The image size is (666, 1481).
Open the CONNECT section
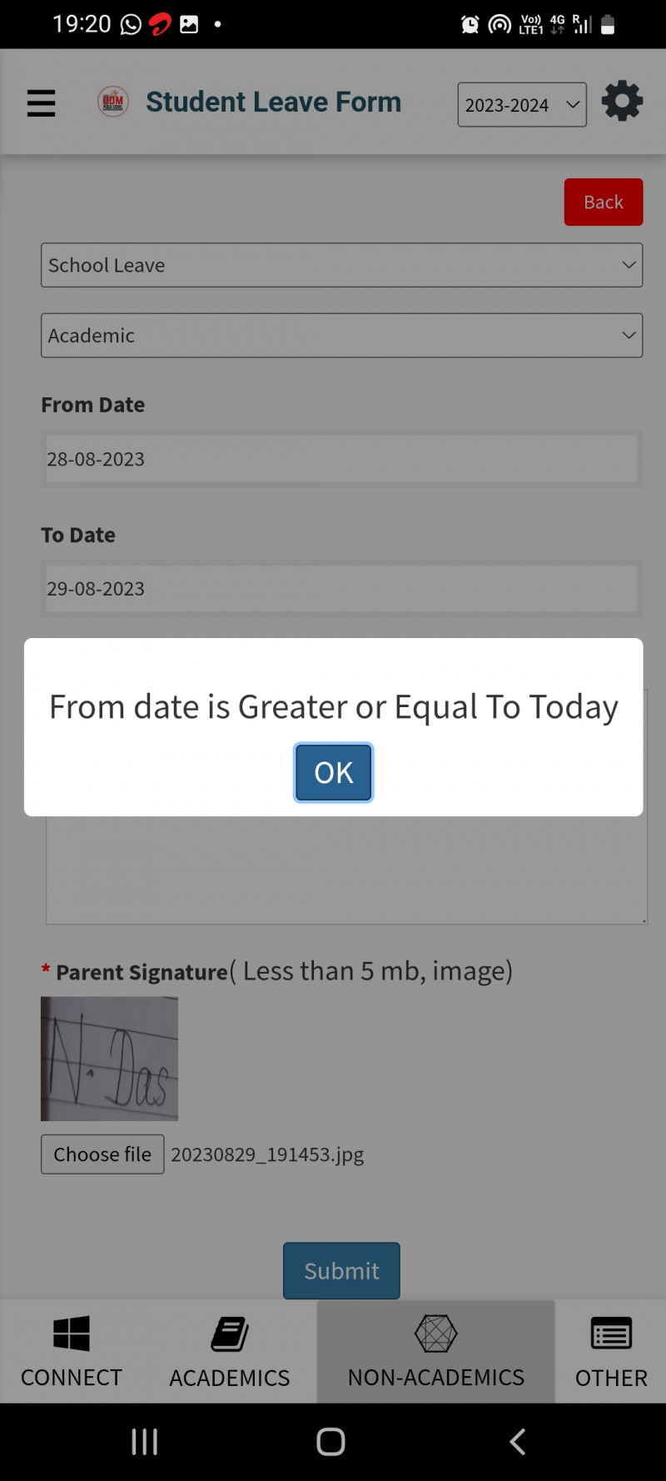[72, 1351]
